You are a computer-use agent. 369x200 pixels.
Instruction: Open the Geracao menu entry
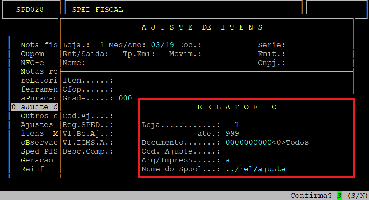pos(37,160)
